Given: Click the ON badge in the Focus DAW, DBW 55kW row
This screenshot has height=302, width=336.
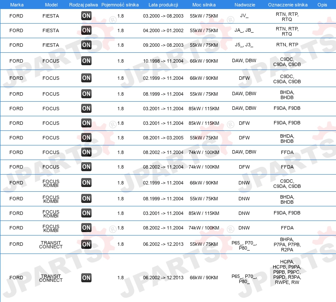Looking at the screenshot, I should 86,94.
